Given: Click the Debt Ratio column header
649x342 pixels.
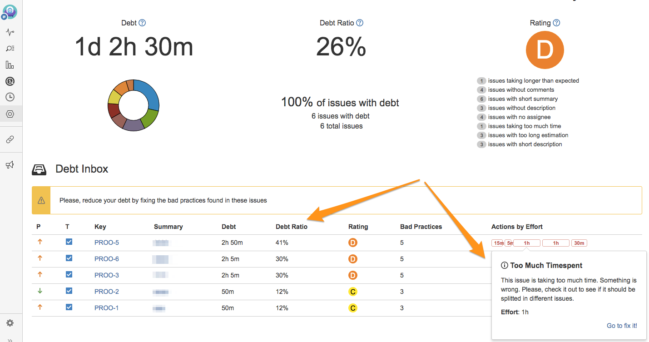Looking at the screenshot, I should coord(291,227).
